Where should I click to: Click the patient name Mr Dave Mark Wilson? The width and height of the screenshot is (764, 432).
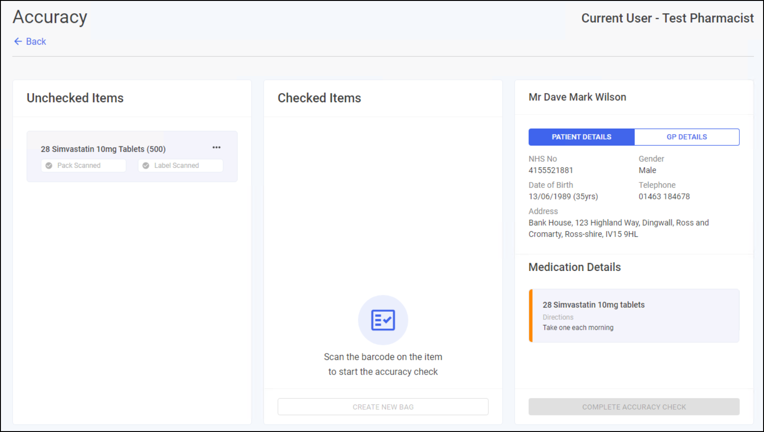[577, 97]
